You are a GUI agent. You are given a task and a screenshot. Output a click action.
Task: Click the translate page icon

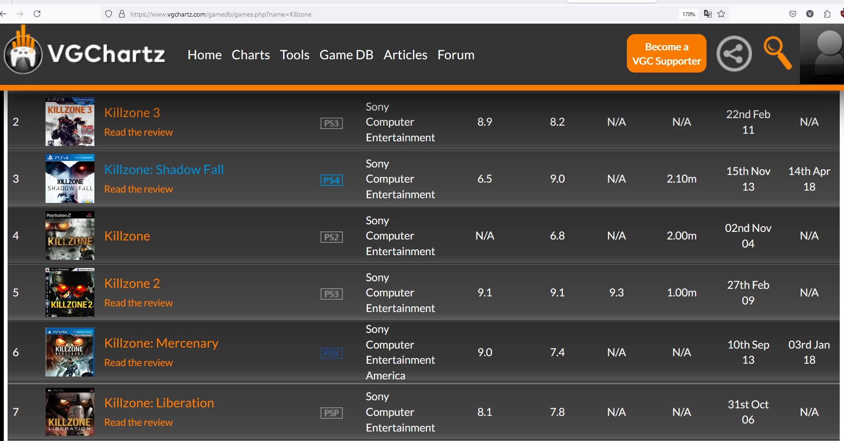click(708, 14)
